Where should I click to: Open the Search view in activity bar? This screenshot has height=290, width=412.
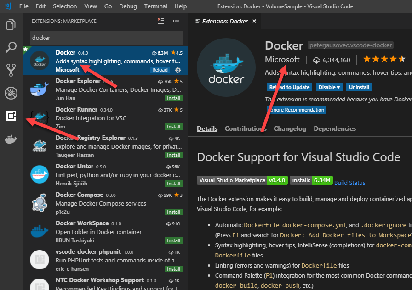pos(11,47)
